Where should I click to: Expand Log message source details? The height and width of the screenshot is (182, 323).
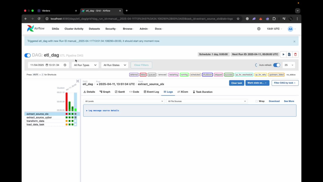[x=103, y=111]
